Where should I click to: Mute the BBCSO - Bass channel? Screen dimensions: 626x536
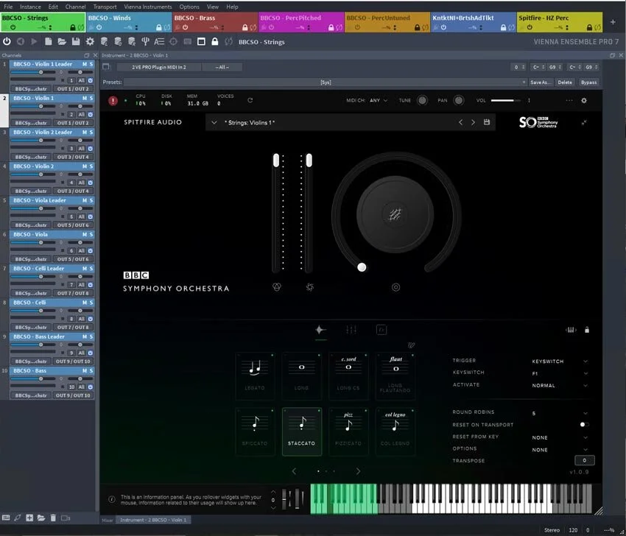coord(84,371)
